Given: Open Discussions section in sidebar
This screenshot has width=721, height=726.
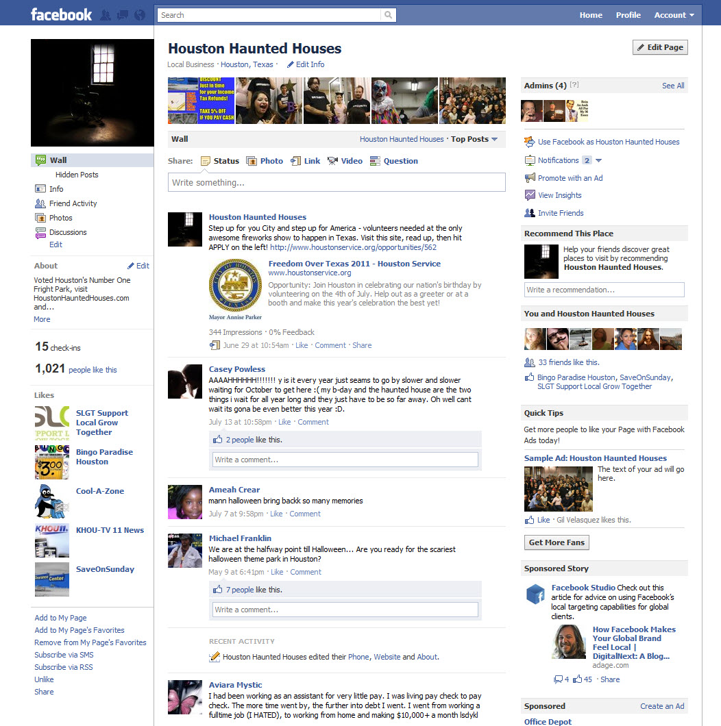Looking at the screenshot, I should click(68, 232).
